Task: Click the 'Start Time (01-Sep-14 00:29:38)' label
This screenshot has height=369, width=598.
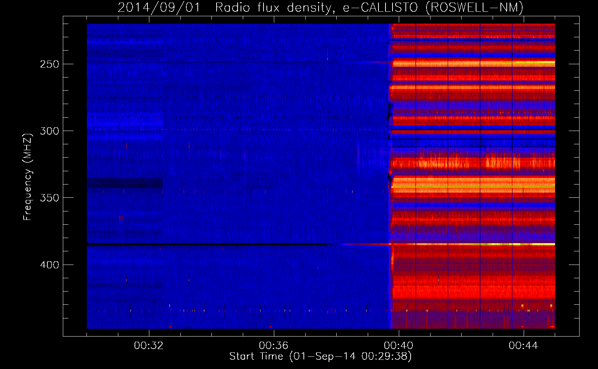Action: [320, 356]
